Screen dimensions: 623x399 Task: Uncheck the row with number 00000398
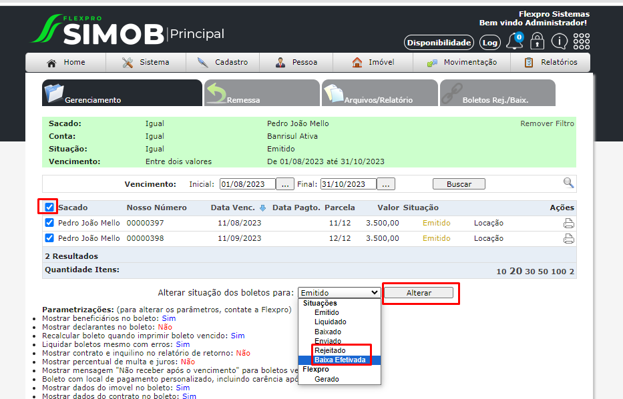click(x=49, y=238)
